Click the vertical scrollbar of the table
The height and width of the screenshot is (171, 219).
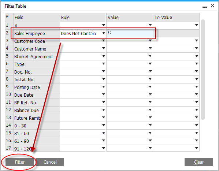click(x=203, y=70)
